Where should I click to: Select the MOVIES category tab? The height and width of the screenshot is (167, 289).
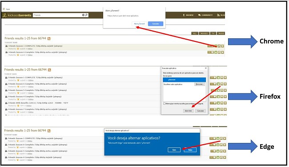[x=204, y=33]
